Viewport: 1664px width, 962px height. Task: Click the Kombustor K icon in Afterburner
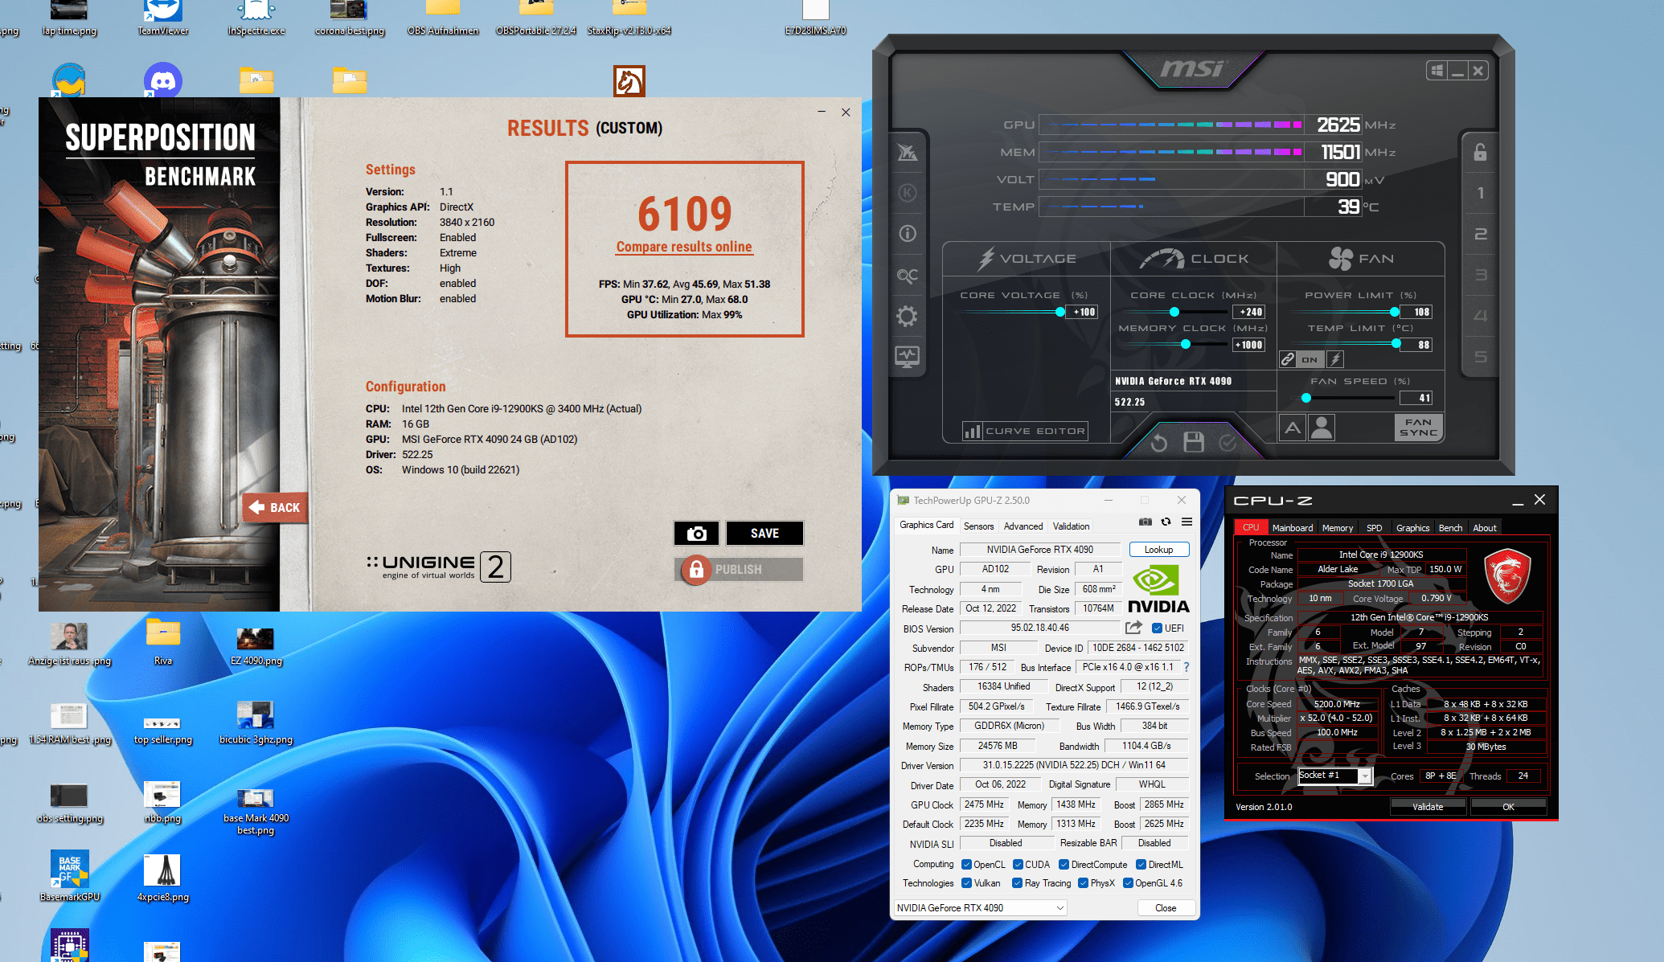[x=908, y=193]
